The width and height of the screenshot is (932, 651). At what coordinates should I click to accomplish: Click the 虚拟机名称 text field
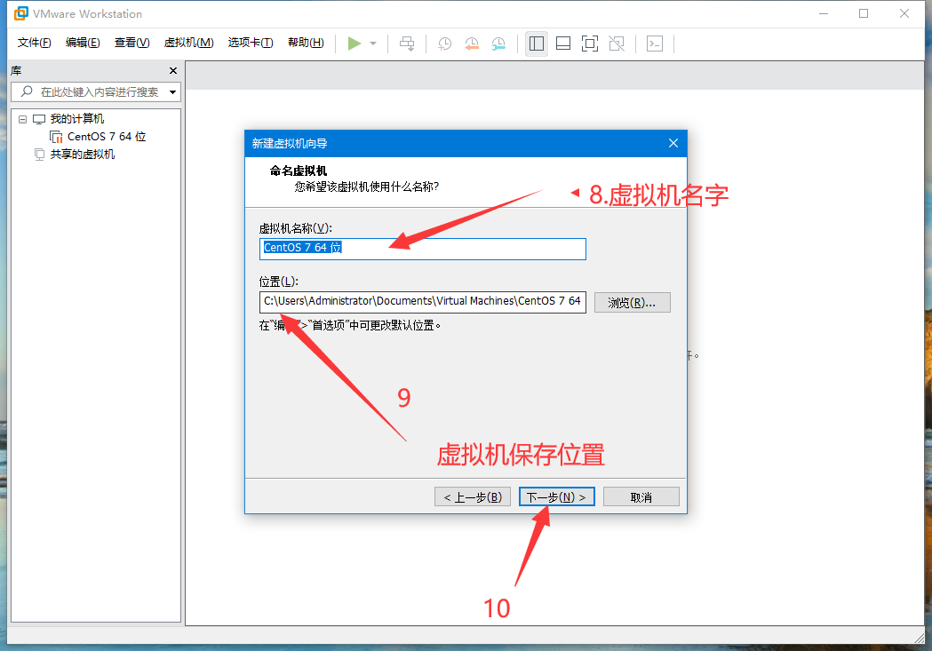tap(422, 249)
